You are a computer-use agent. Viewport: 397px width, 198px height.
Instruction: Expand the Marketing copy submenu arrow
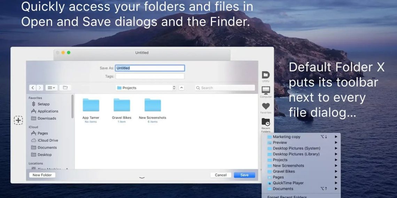click(336, 137)
